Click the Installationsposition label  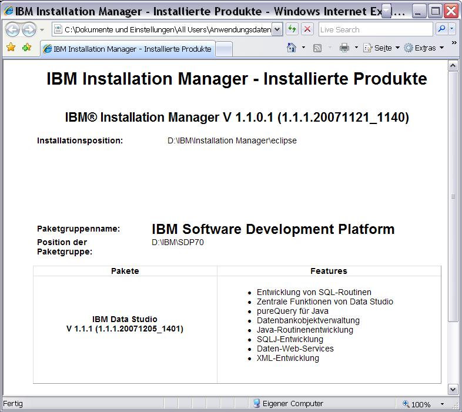(x=80, y=140)
